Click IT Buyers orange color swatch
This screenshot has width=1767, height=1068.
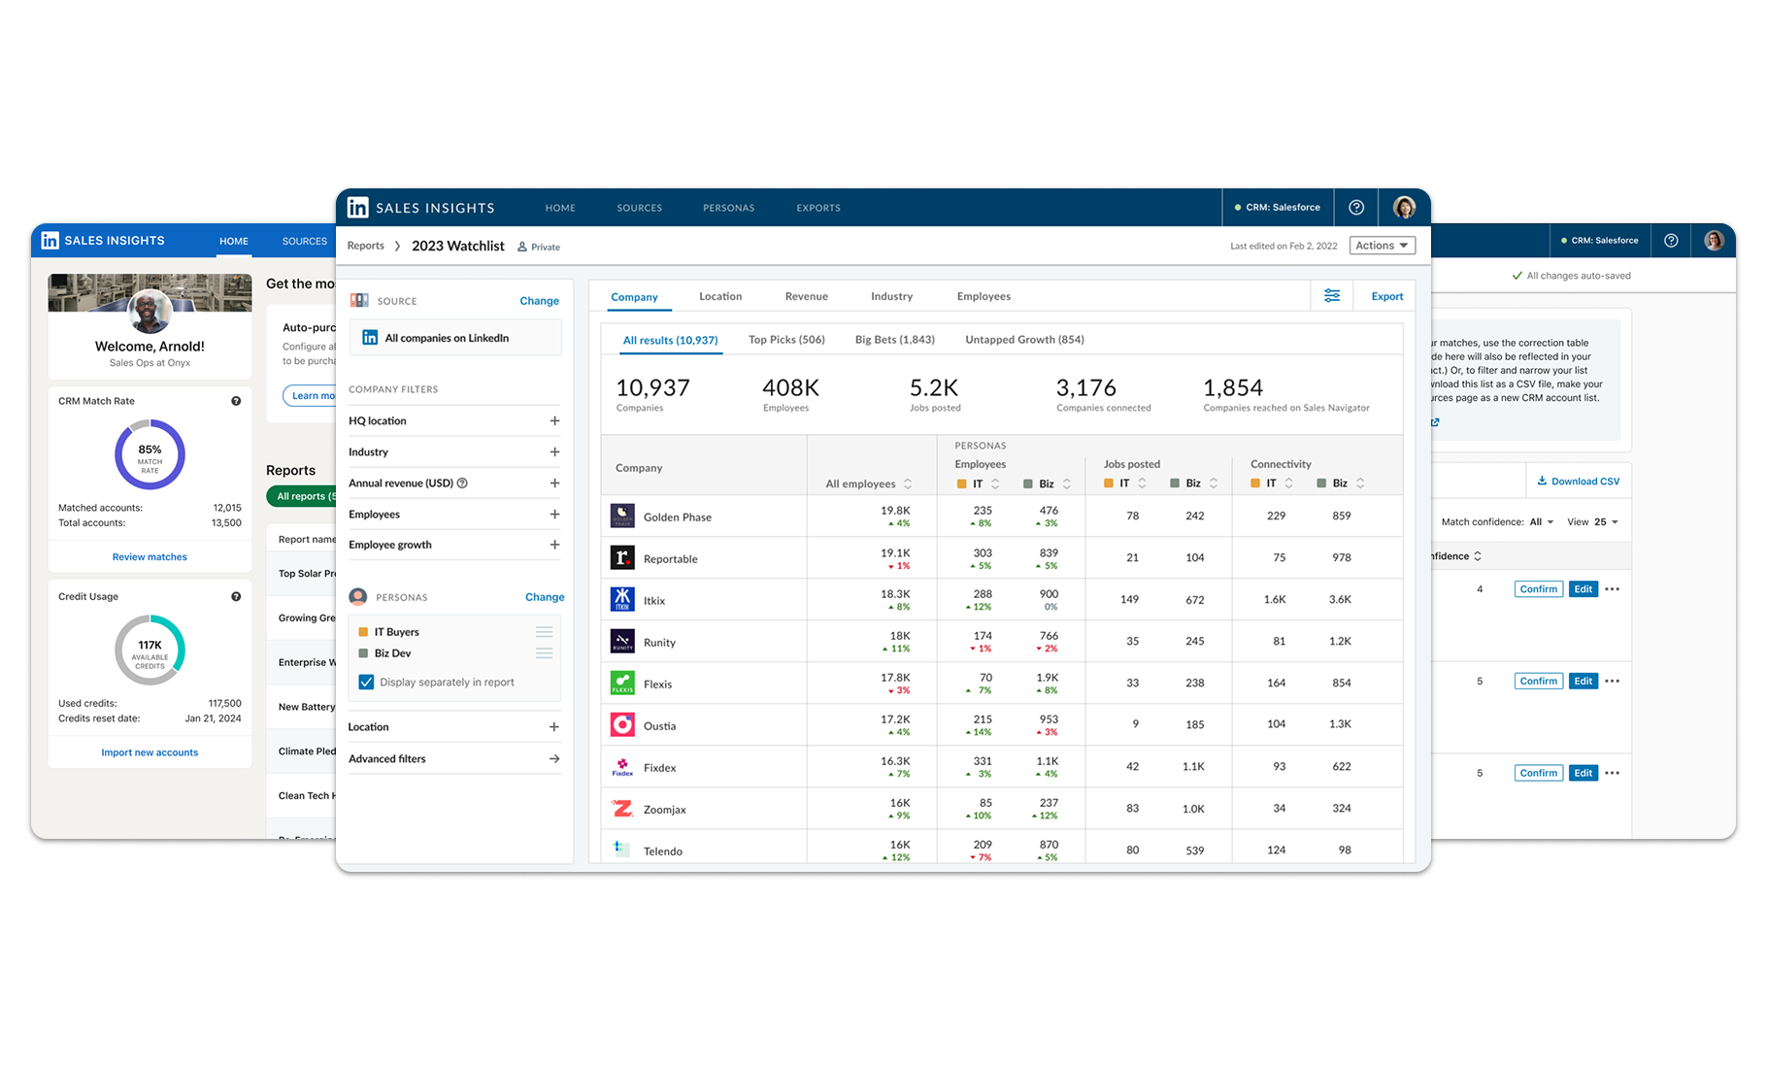tap(363, 632)
